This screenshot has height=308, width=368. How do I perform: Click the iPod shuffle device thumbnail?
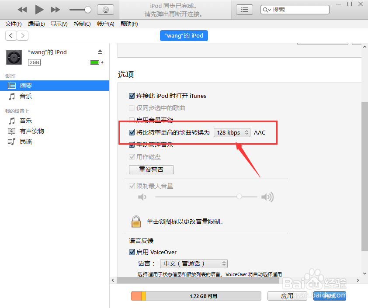14,57
